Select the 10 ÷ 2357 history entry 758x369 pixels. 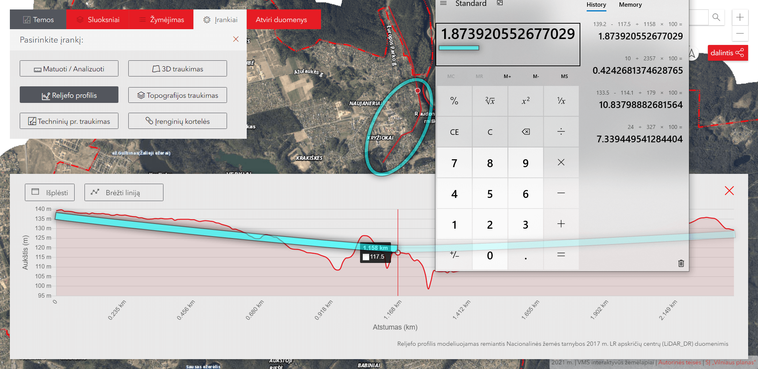pyautogui.click(x=637, y=65)
